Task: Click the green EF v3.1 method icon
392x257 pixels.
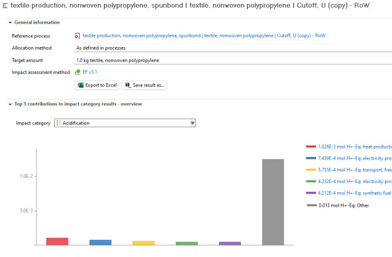Action: pos(78,72)
